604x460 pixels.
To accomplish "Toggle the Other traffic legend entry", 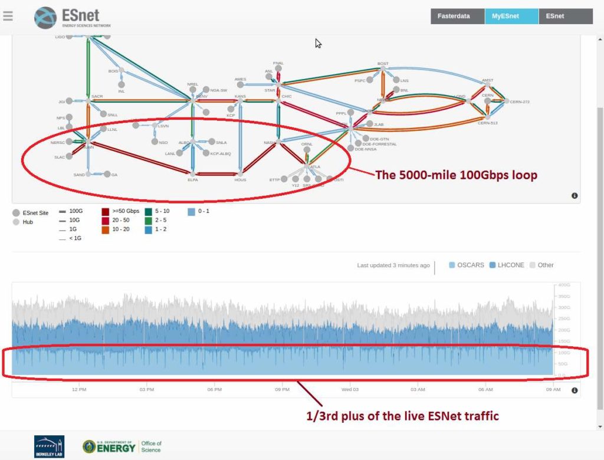I will (x=541, y=265).
